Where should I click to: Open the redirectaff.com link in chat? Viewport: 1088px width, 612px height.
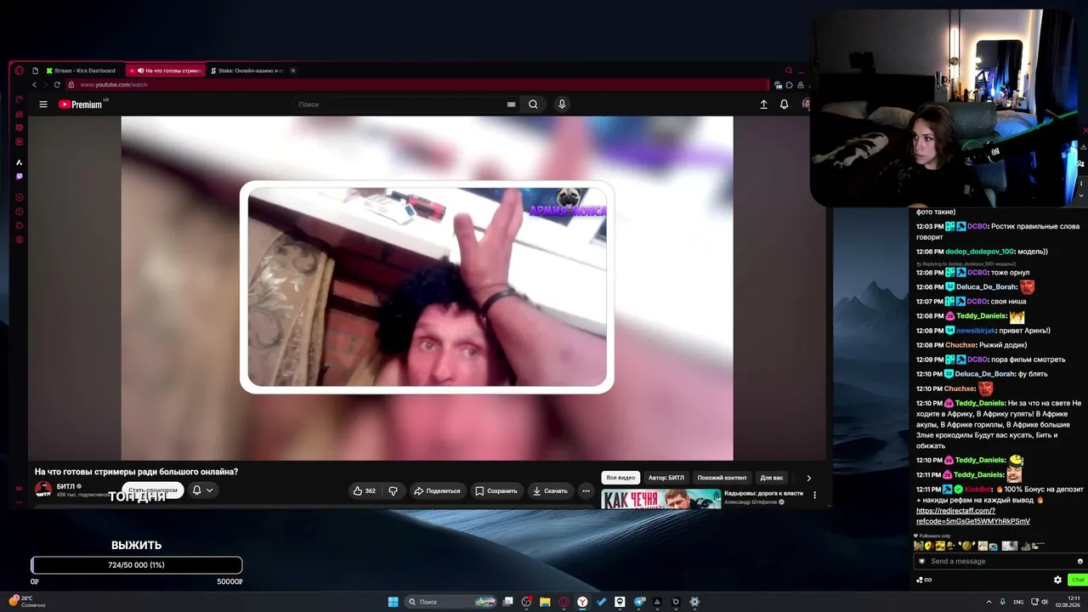pos(972,516)
